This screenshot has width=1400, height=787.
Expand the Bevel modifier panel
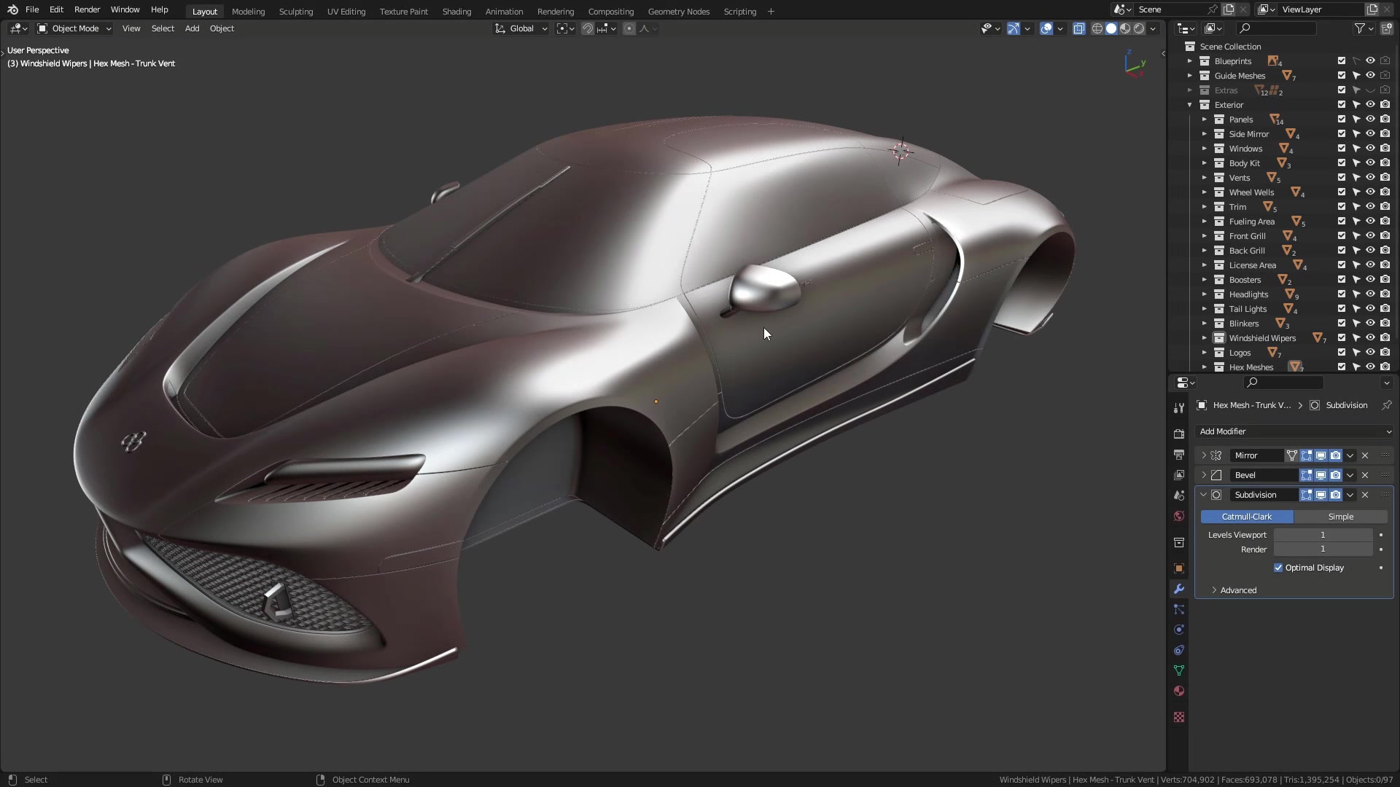click(x=1204, y=475)
